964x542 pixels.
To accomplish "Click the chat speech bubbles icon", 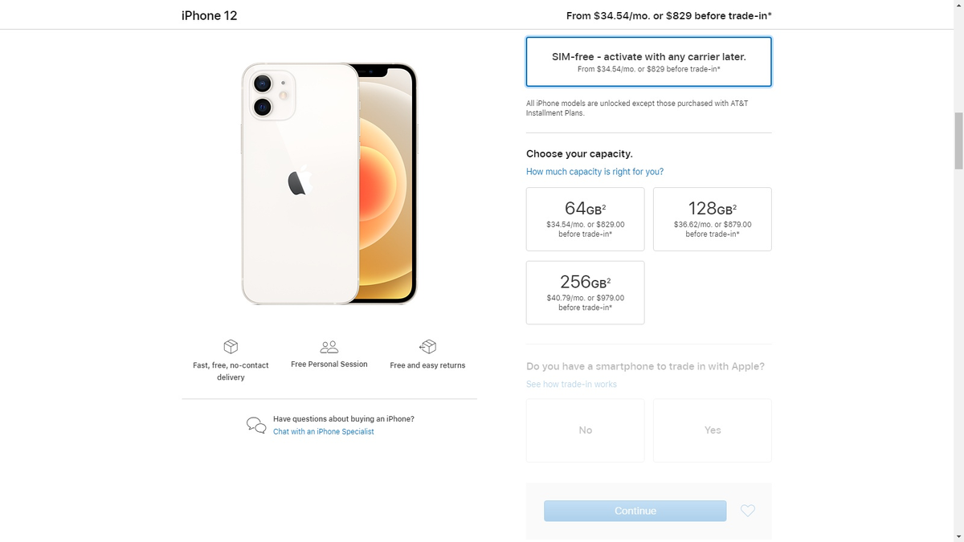I will [x=255, y=424].
